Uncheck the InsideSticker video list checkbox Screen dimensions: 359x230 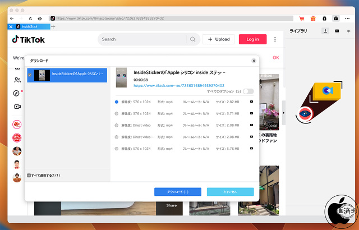30,75
